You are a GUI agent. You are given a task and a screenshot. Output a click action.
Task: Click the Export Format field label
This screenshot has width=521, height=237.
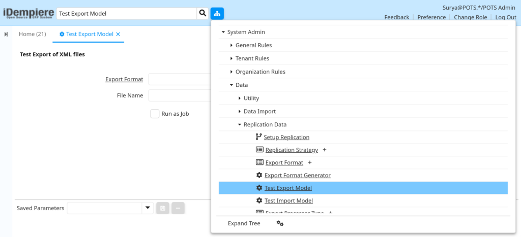pyautogui.click(x=124, y=79)
